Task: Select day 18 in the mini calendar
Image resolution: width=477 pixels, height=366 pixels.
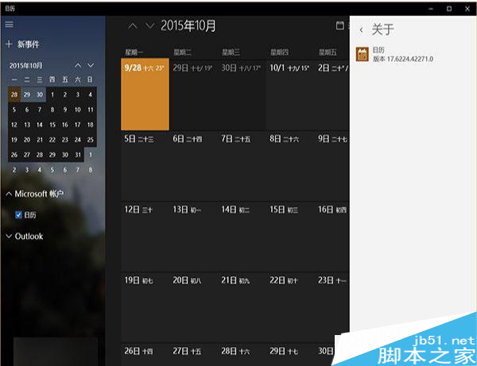Action: [x=91, y=125]
